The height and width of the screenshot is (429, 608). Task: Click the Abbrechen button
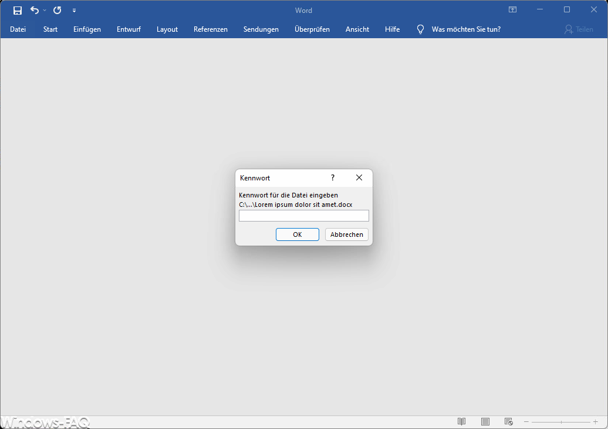coord(347,234)
